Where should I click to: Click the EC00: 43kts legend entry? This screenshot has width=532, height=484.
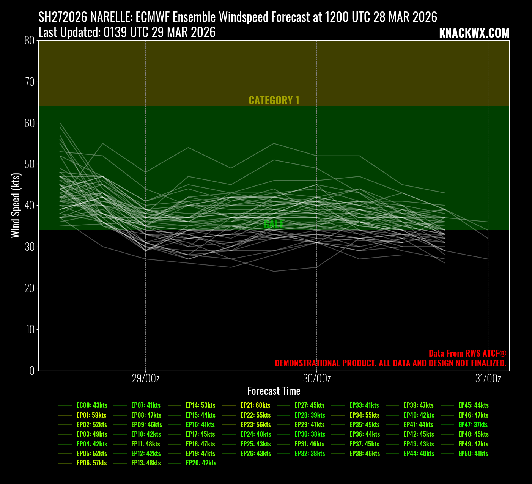click(x=92, y=405)
